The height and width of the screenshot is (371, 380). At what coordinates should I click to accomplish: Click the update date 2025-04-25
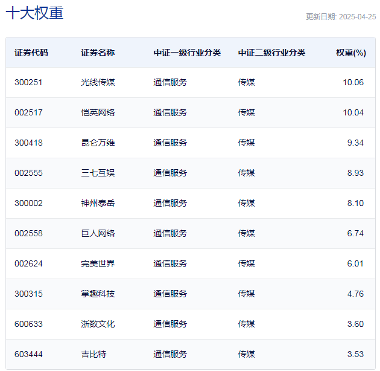pos(341,17)
